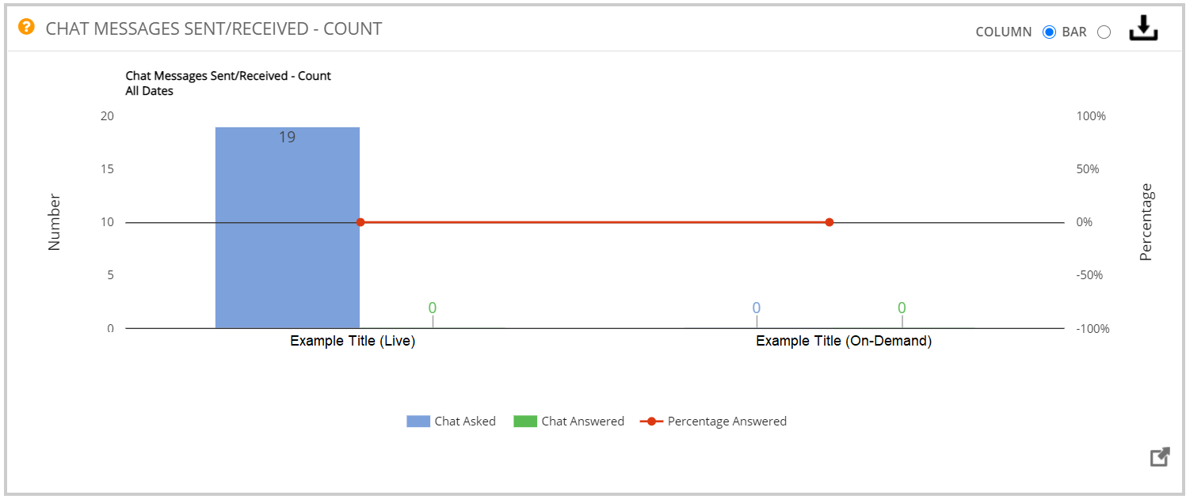Click the red data point on Live
The image size is (1186, 499).
tap(360, 222)
